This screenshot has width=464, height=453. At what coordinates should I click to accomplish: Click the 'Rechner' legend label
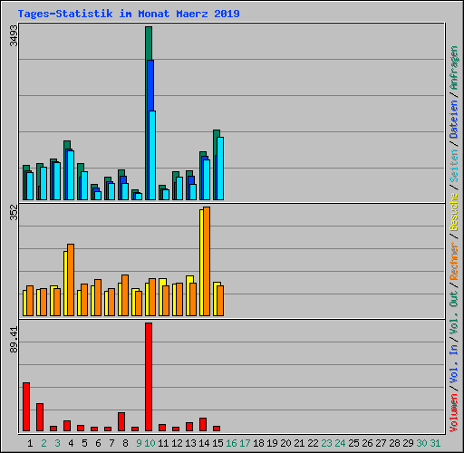(x=454, y=261)
